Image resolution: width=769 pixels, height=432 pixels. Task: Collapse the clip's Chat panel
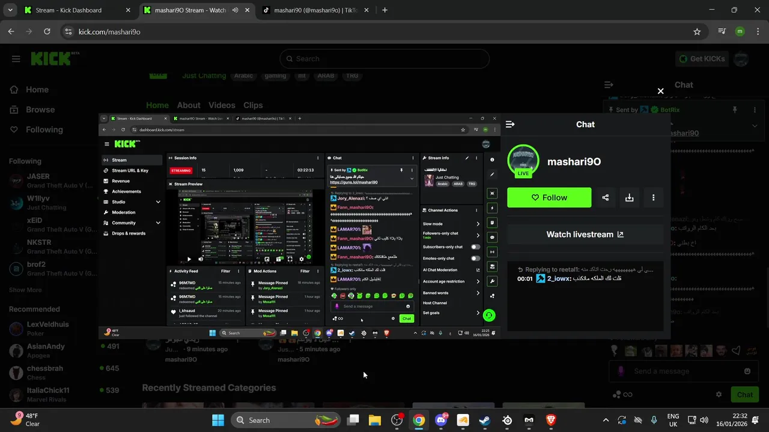click(x=510, y=124)
